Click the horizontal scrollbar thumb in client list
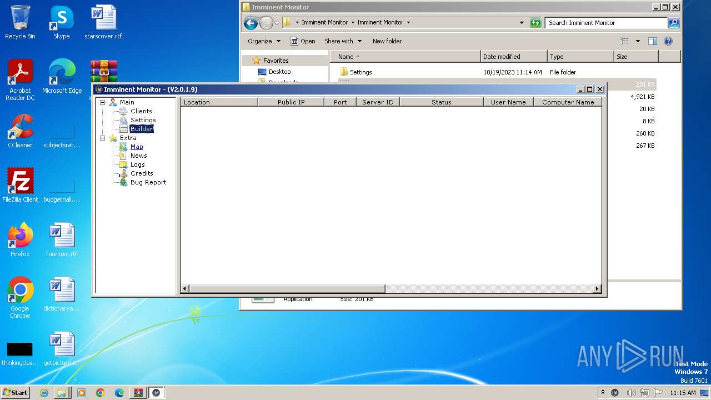This screenshot has width=711, height=400. [287, 289]
